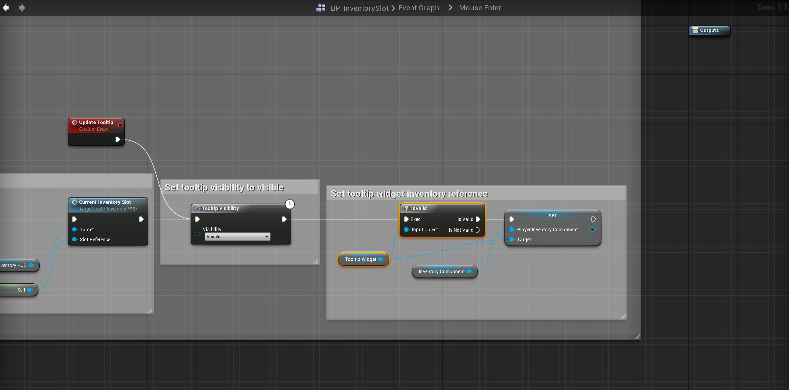This screenshot has height=390, width=789.
Task: Open BP_InventorySlot breadcrumb item
Action: 359,8
